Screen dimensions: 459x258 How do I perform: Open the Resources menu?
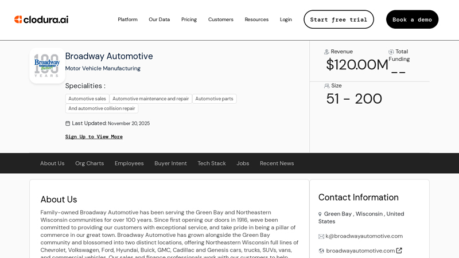[256, 19]
